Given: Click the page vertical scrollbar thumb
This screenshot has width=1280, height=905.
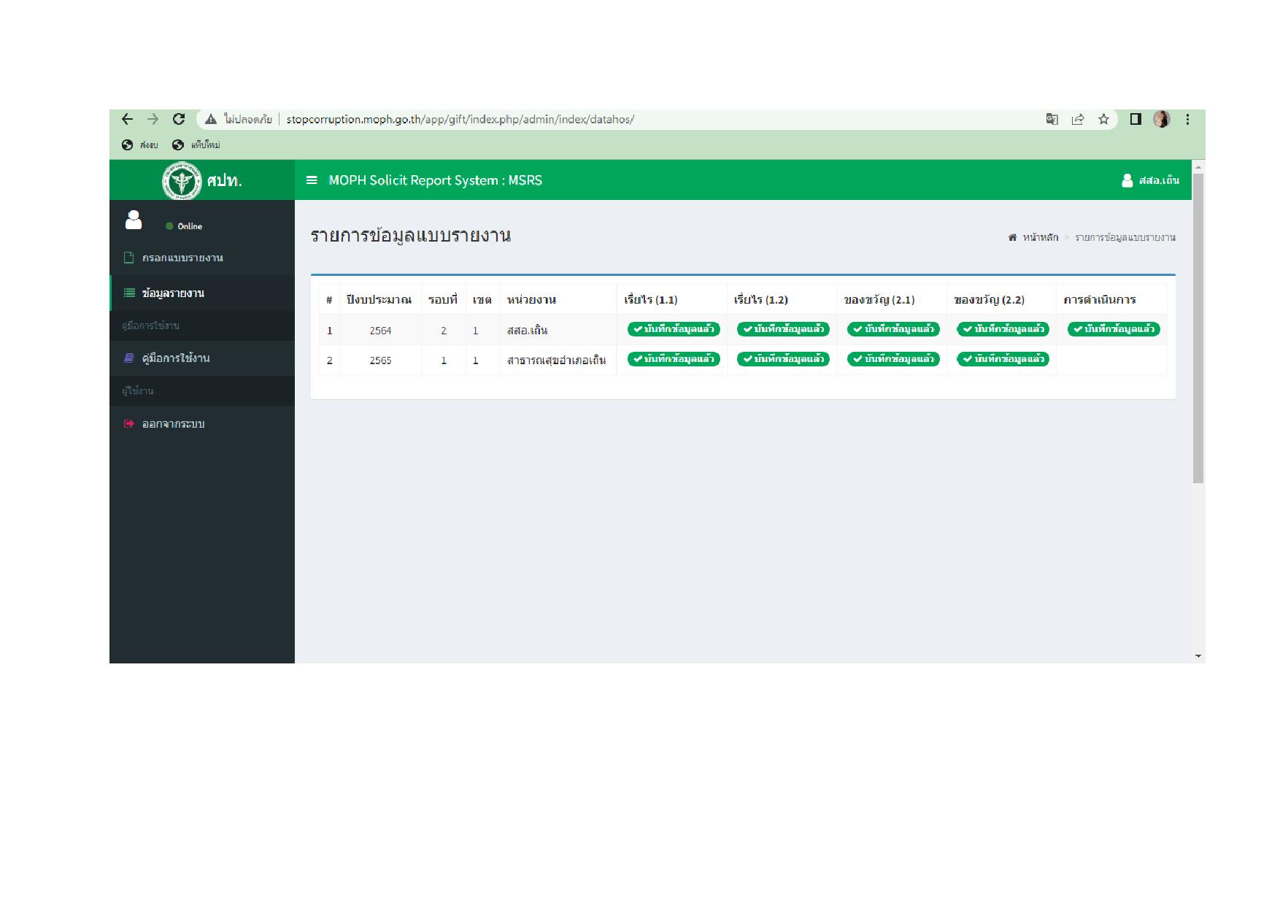Looking at the screenshot, I should [1198, 328].
